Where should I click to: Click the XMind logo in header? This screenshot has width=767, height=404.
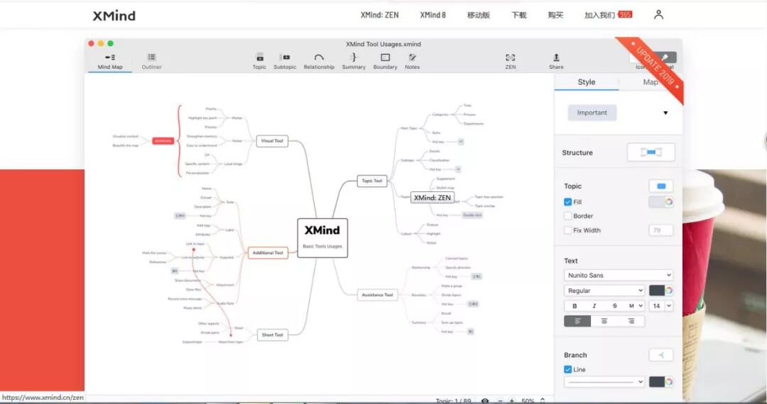tap(114, 16)
